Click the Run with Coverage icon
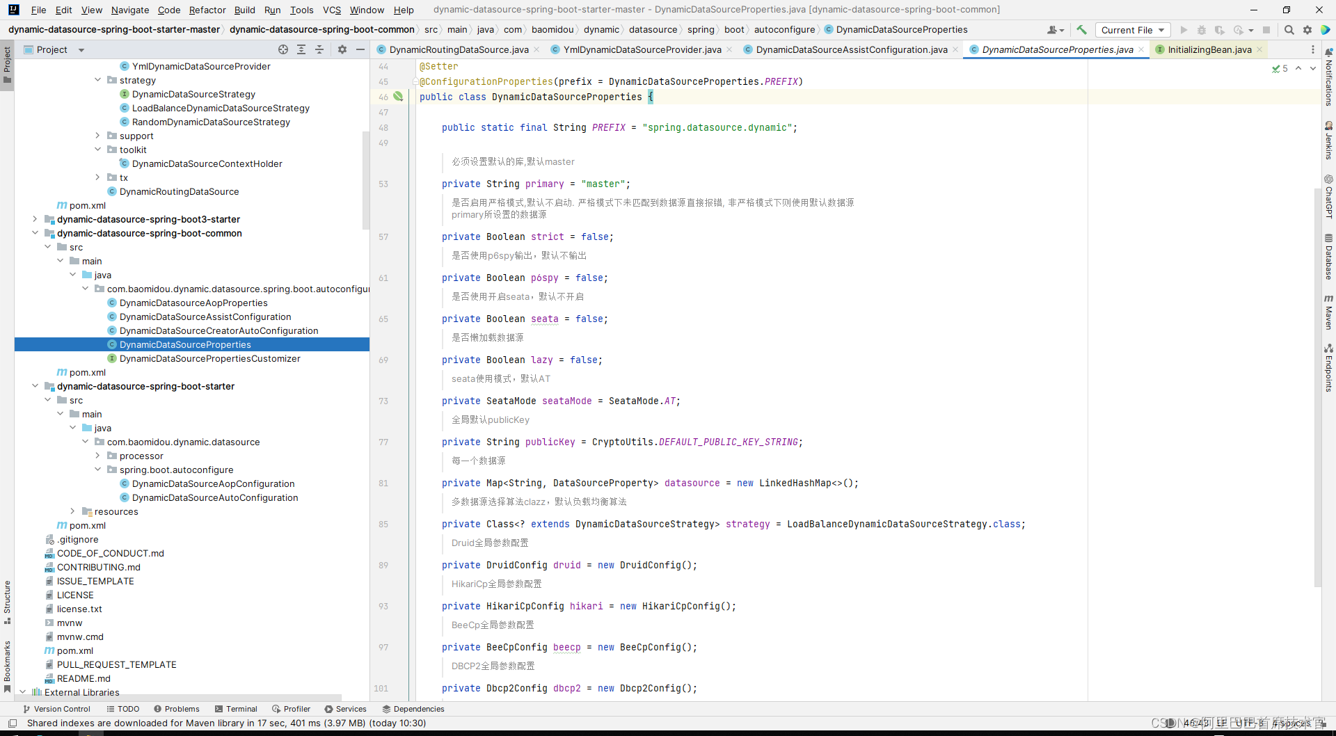Viewport: 1336px width, 736px height. coord(1220,30)
